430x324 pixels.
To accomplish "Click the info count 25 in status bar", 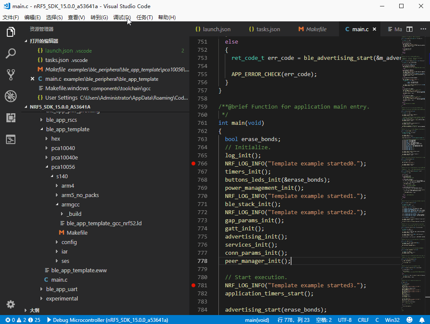I will click(x=34, y=320).
